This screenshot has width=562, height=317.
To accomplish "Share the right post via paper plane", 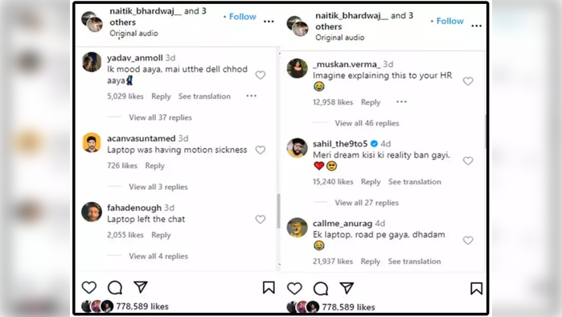I will (x=347, y=288).
